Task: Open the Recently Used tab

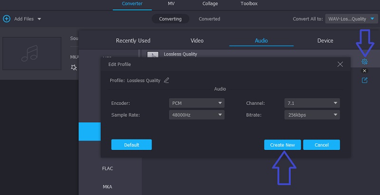Action: [133, 41]
